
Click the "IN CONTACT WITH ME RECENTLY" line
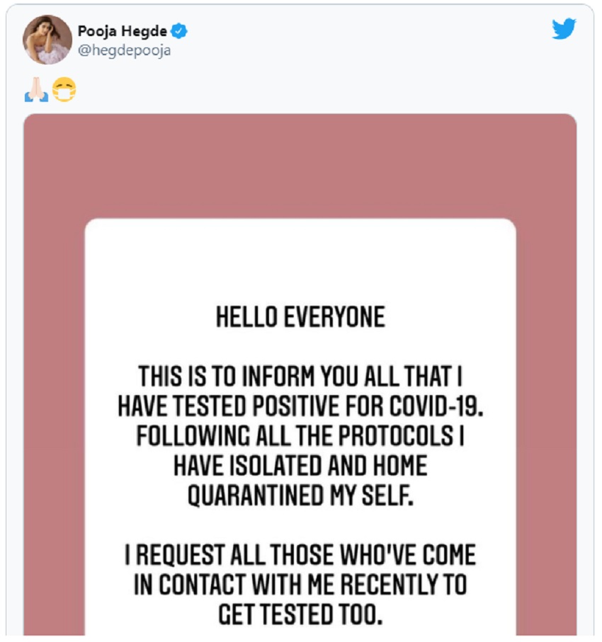tap(300, 585)
